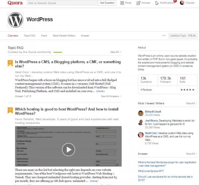This screenshot has width=199, height=185.
Task: Click the Ask or Search Quora field
Action: [x=62, y=3]
